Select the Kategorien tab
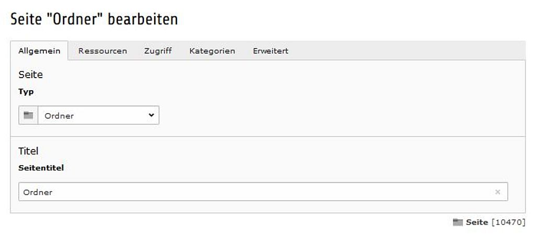 [212, 51]
